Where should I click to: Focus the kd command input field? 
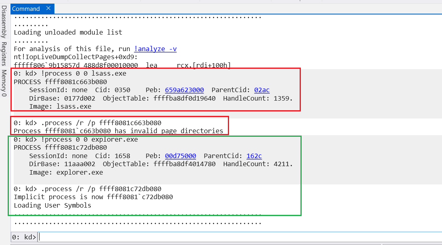click(240, 237)
